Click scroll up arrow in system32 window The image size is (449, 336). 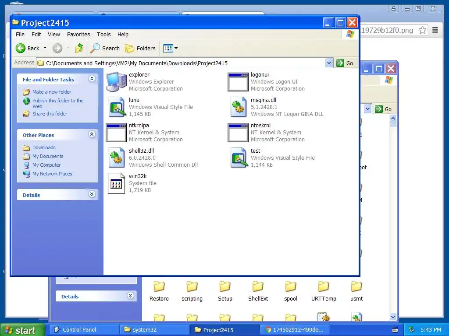(393, 118)
